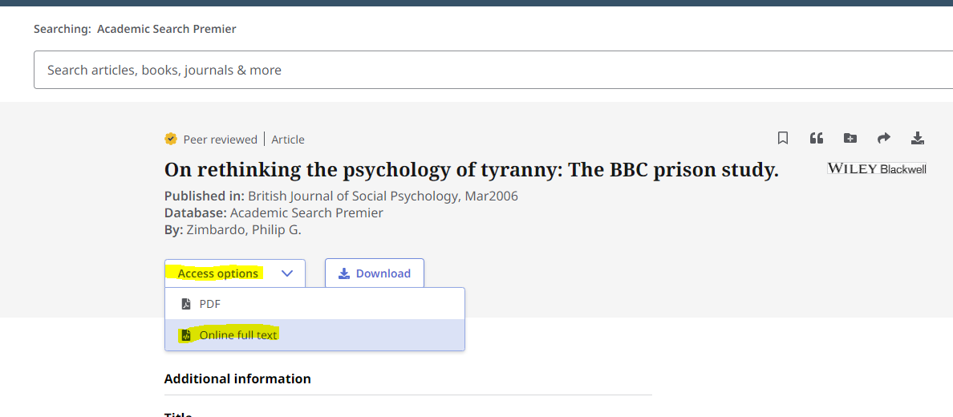Click the Online full text file icon

click(x=186, y=335)
